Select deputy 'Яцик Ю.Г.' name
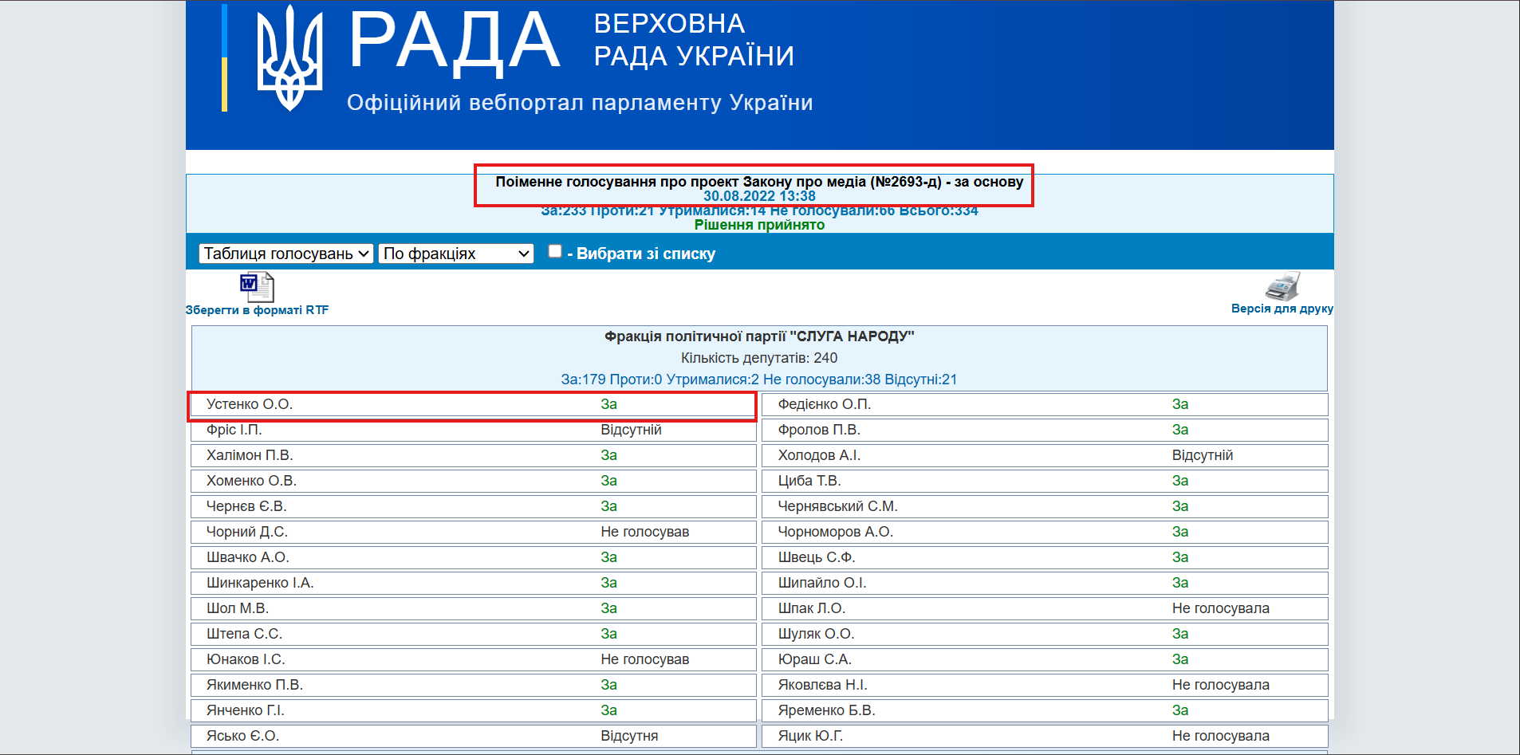 (x=810, y=736)
